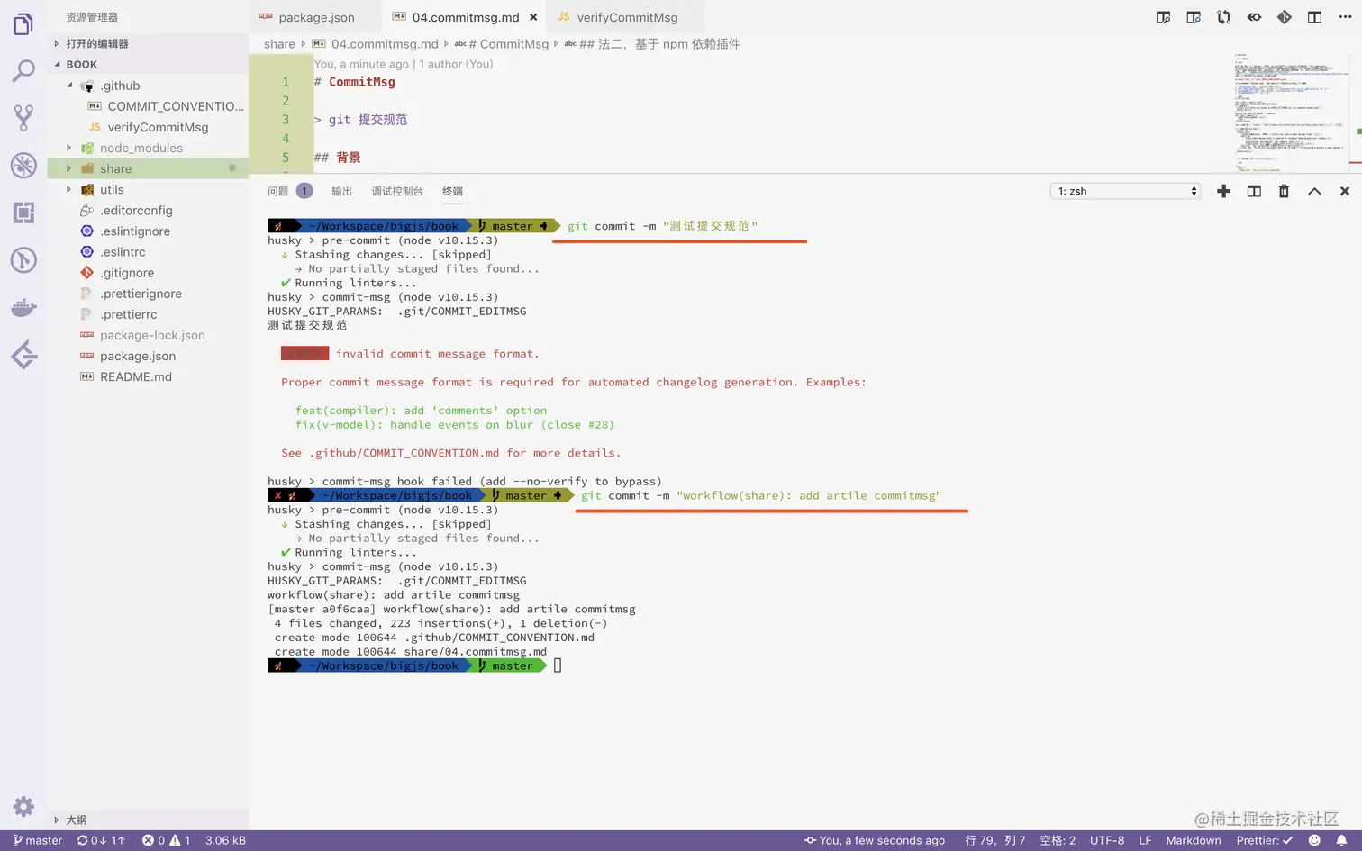
Task: Close the terminal panel
Action: click(x=1345, y=191)
